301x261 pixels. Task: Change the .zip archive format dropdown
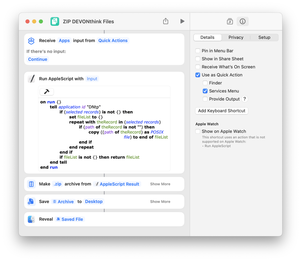pos(57,184)
